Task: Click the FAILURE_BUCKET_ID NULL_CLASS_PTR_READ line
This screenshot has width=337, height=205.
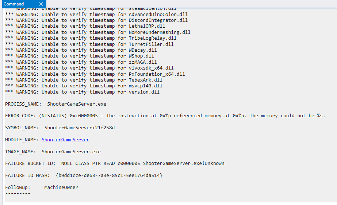Action: pyautogui.click(x=115, y=163)
